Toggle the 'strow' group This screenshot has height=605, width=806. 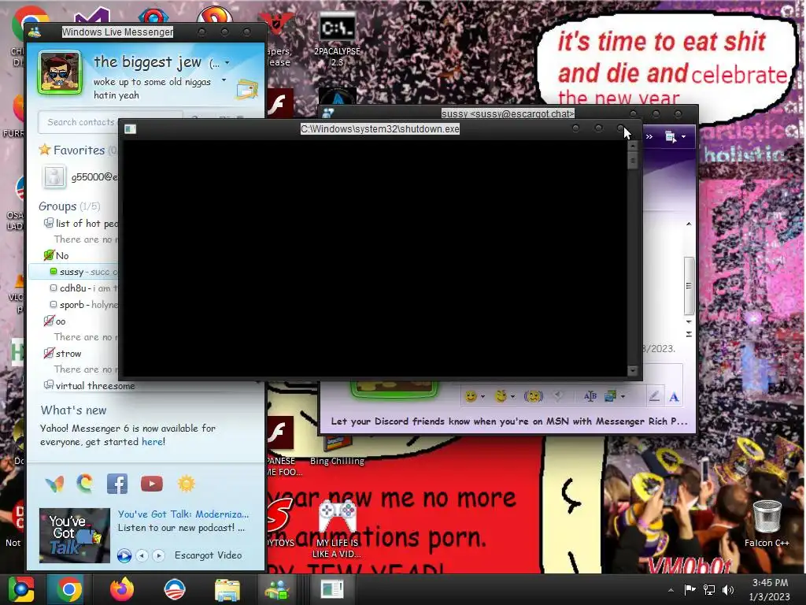pyautogui.click(x=63, y=354)
